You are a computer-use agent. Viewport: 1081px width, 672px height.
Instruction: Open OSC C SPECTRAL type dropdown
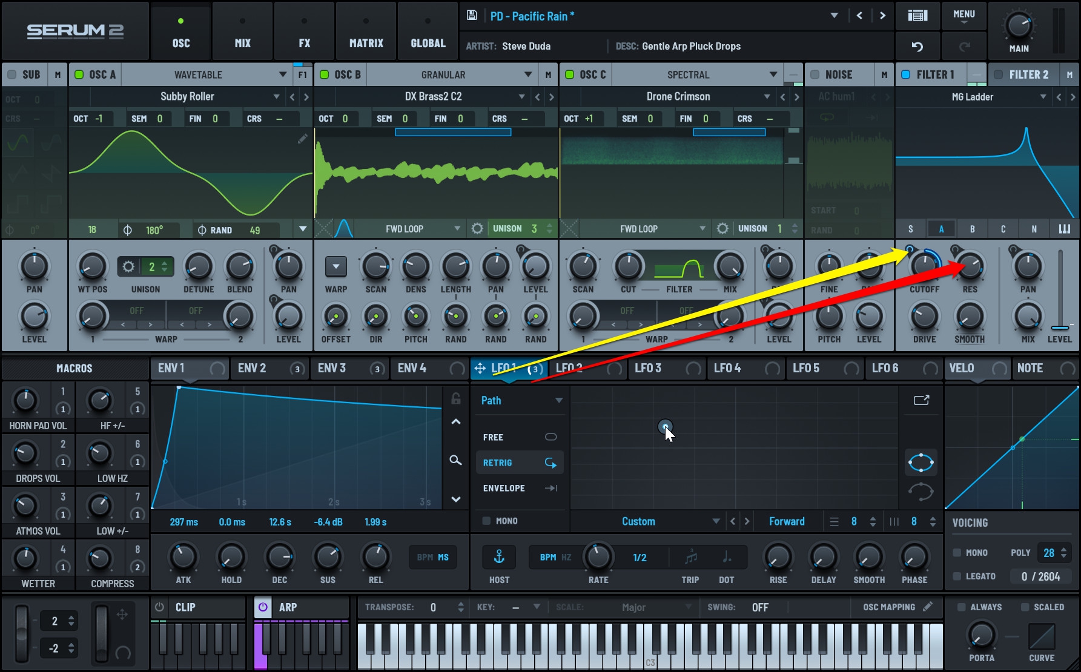[696, 74]
